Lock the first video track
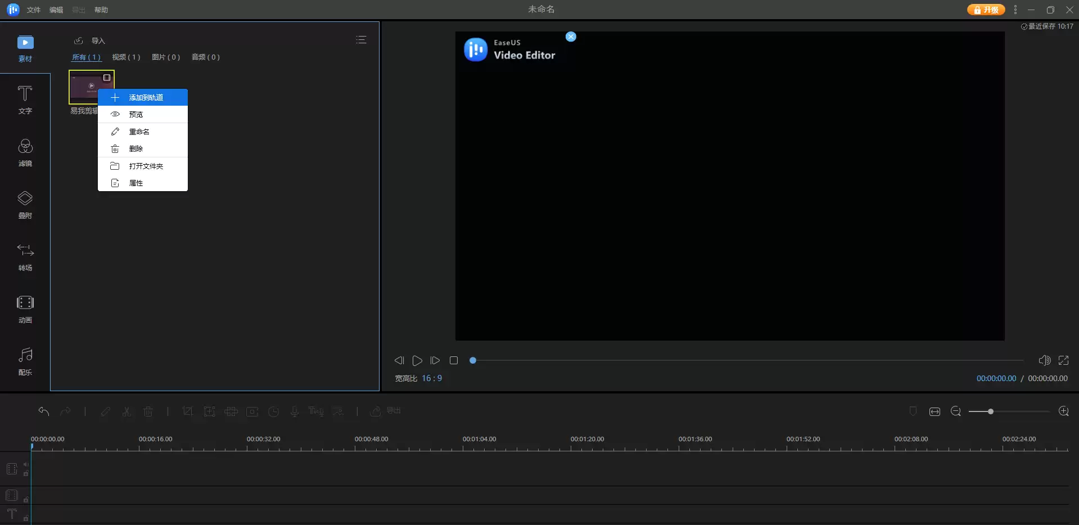1079x525 pixels. (x=26, y=473)
